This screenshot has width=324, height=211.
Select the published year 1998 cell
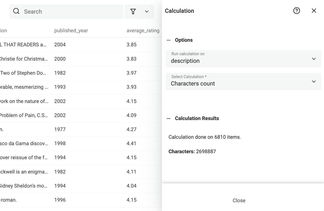(60, 143)
